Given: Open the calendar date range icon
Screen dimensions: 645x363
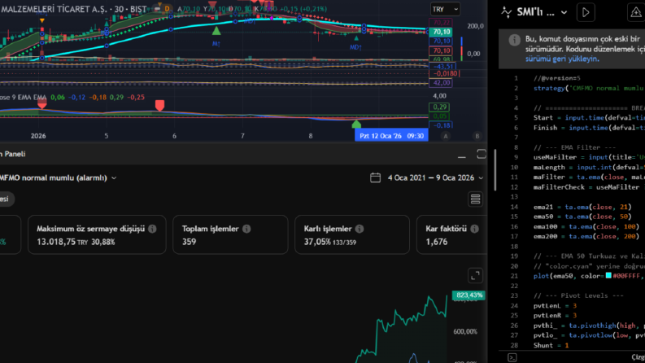Looking at the screenshot, I should 375,177.
